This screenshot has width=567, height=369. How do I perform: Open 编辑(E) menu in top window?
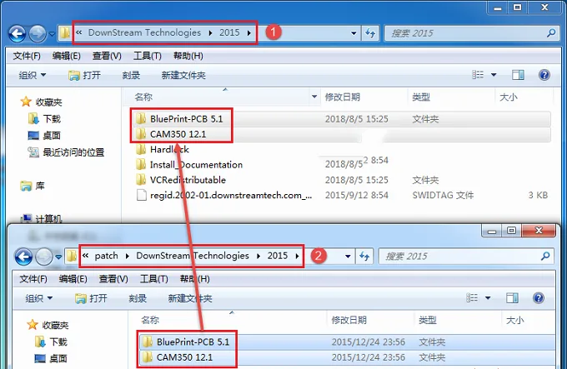66,56
